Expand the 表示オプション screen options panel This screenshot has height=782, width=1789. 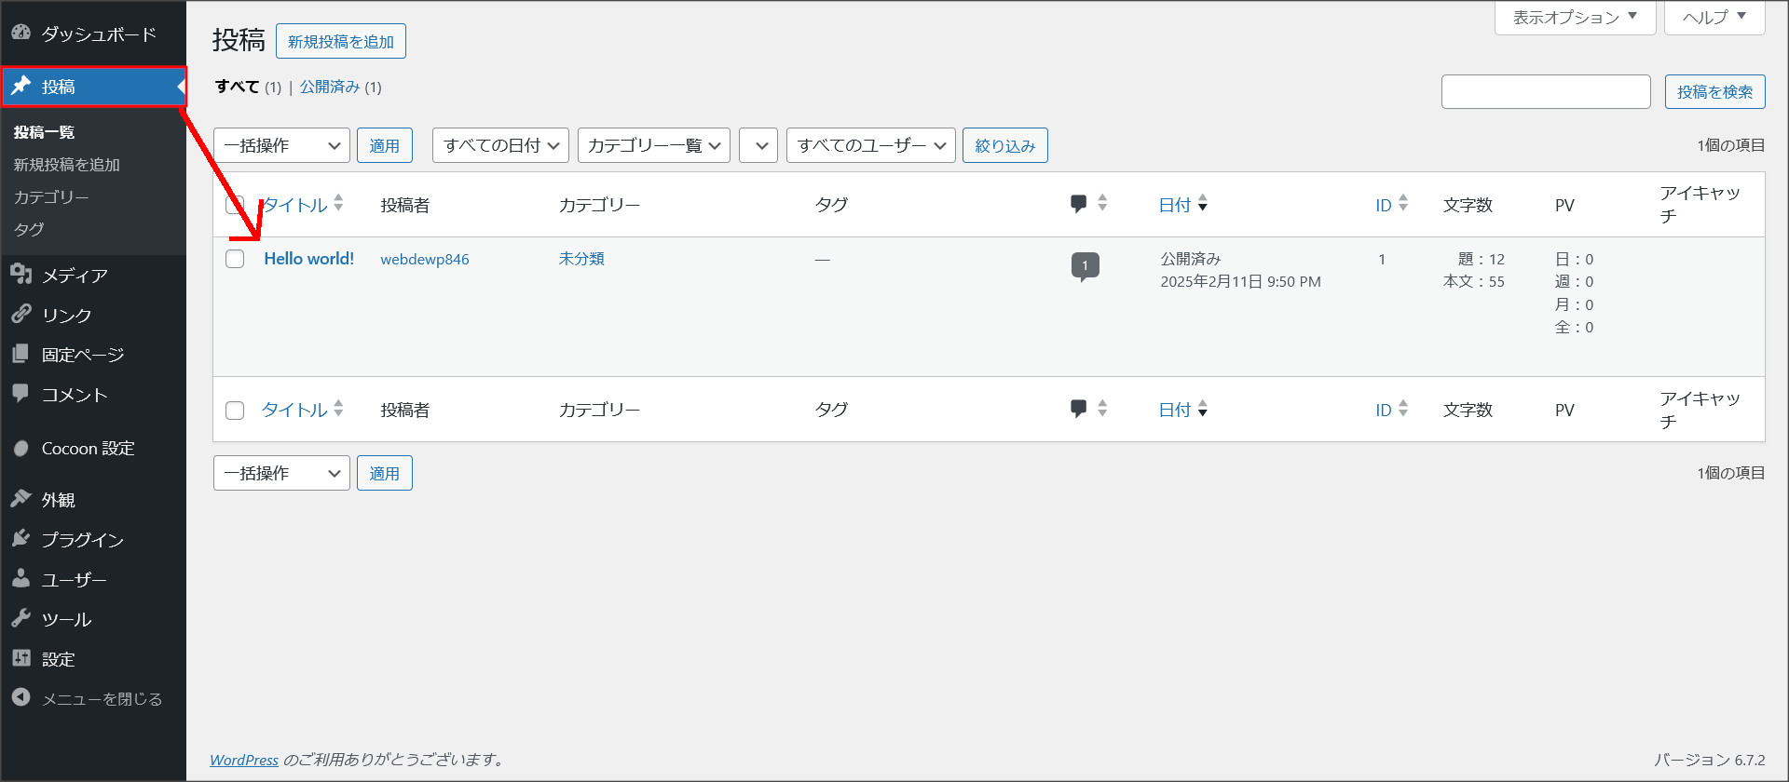coord(1575,17)
